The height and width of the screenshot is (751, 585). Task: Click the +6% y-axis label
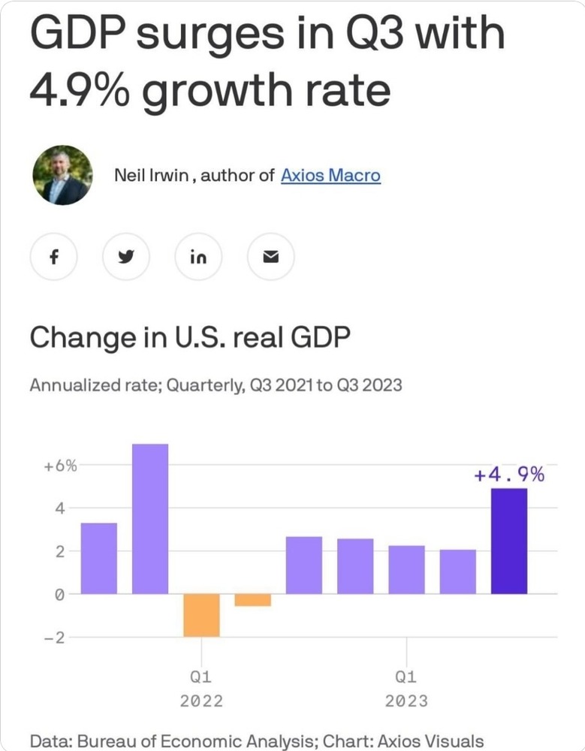click(x=60, y=466)
